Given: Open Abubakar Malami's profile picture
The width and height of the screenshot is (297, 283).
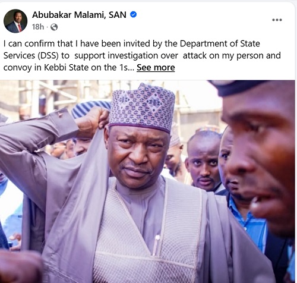Looking at the screenshot, I should coord(15,21).
